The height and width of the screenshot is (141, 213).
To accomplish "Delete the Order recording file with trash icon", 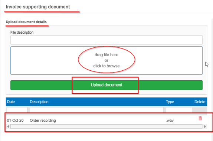I will click(200, 118).
